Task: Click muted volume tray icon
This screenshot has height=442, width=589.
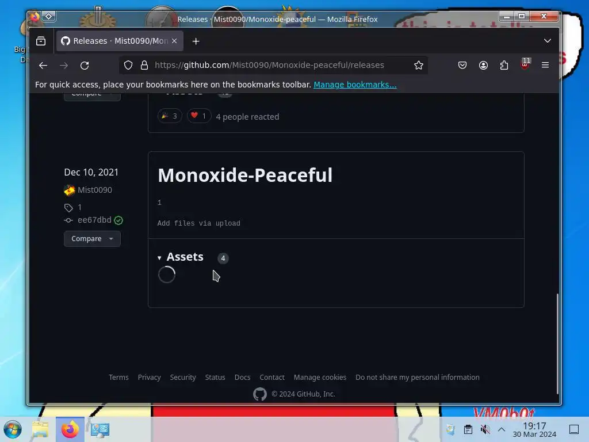Action: click(x=485, y=429)
